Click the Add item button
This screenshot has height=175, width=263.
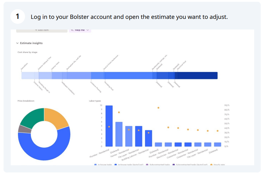(42, 30)
